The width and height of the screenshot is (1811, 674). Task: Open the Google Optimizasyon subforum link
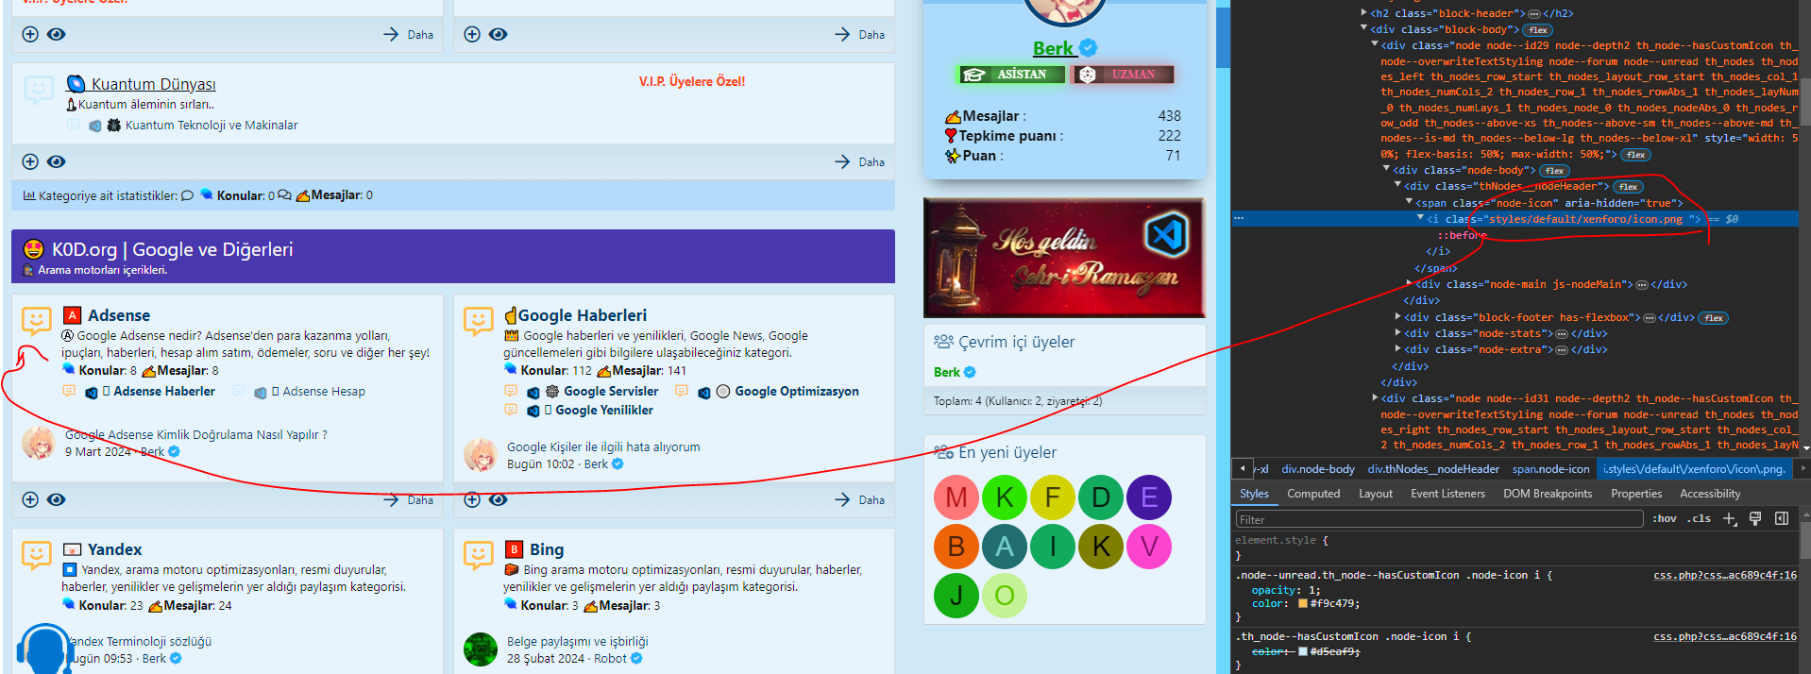[797, 391]
